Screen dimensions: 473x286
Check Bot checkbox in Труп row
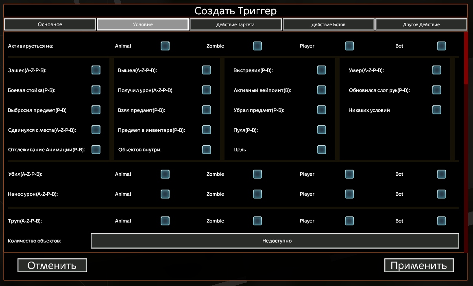click(442, 221)
